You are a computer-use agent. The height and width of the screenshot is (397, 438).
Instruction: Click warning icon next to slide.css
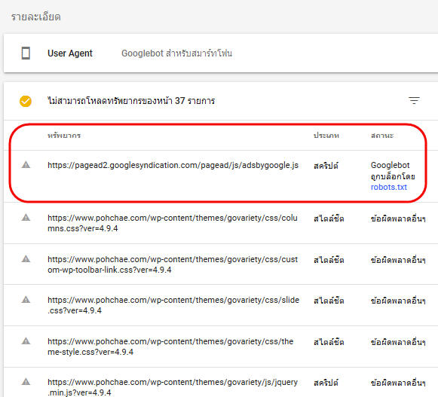[26, 300]
